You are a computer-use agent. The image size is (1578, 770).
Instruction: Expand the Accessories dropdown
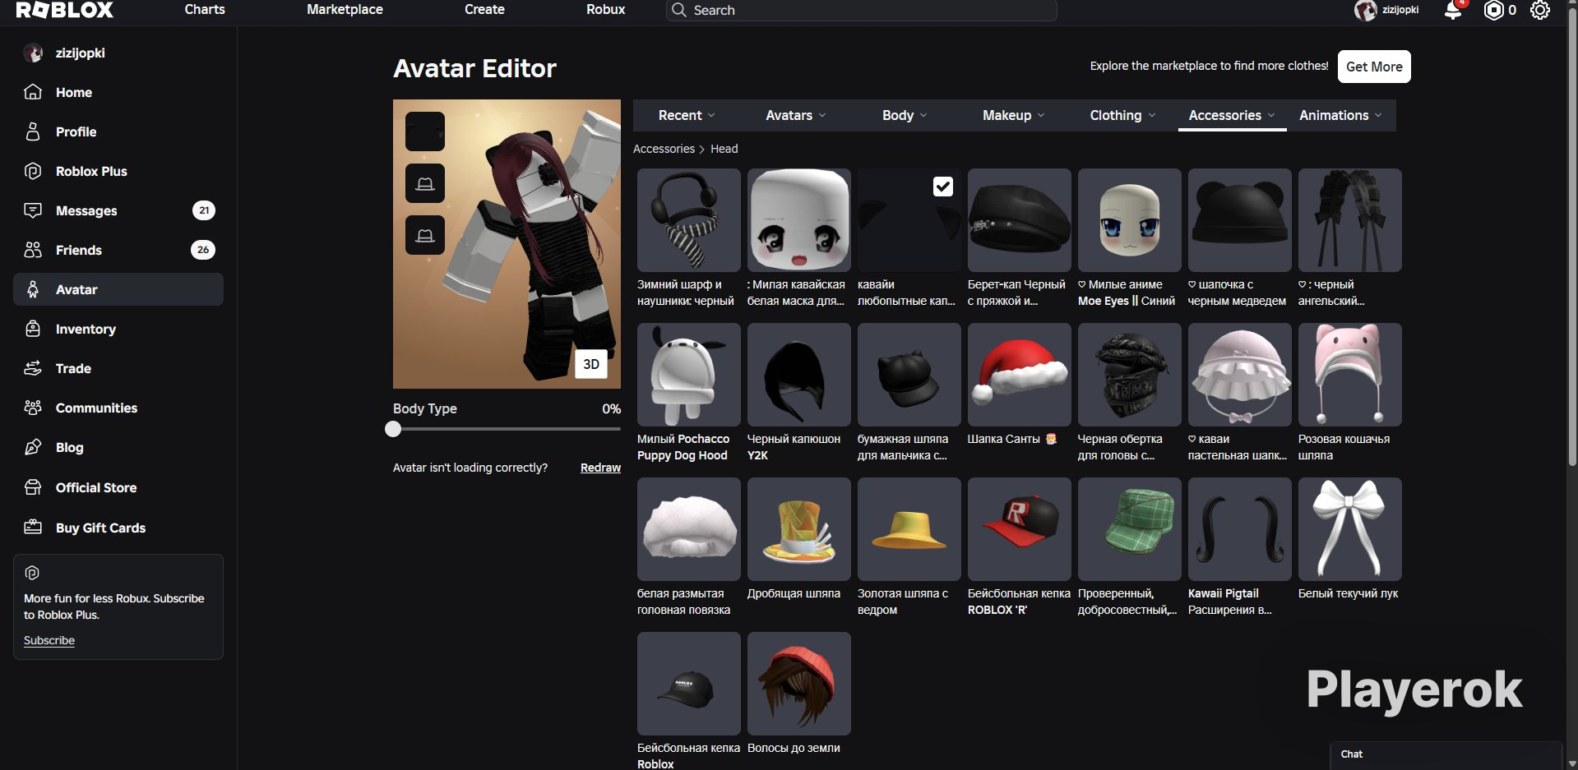(x=1232, y=115)
